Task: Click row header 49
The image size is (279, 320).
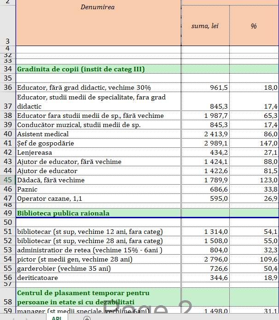Action: pyautogui.click(x=8, y=213)
